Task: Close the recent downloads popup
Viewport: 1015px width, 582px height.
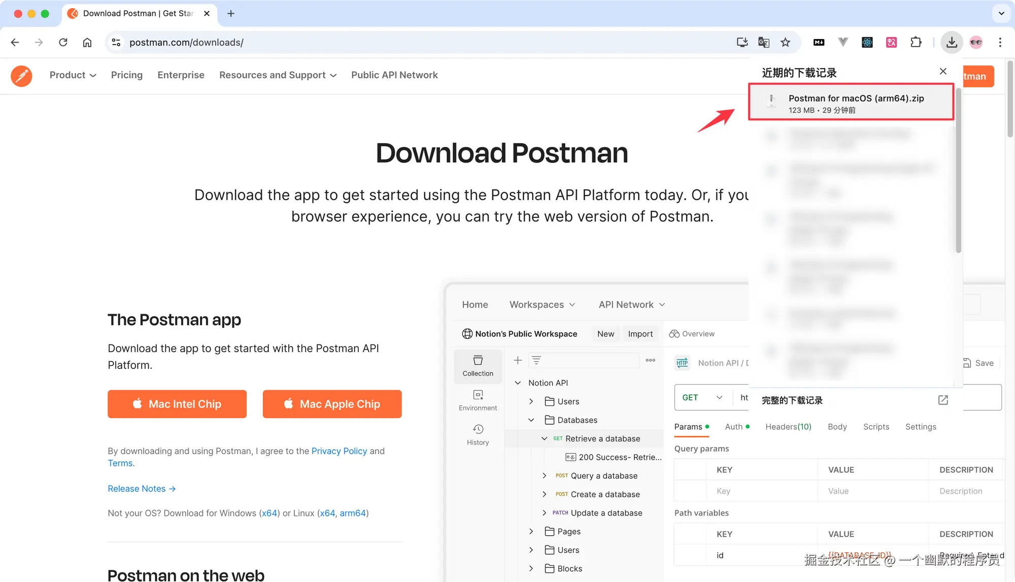Action: [943, 72]
